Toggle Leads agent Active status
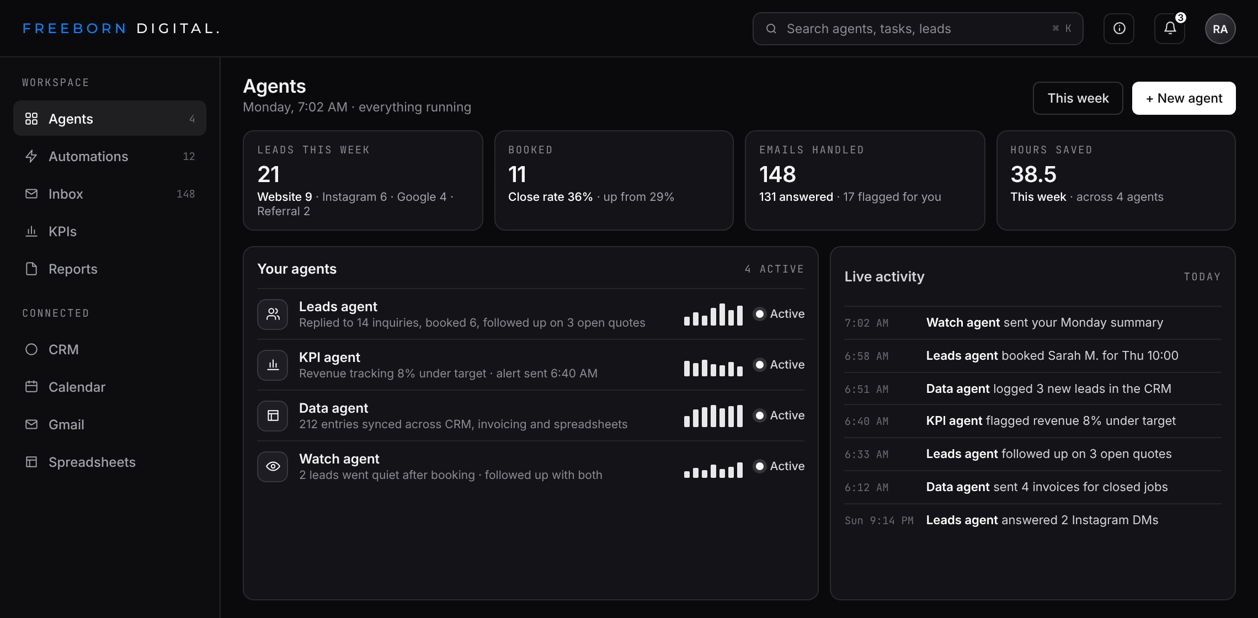This screenshot has width=1258, height=618. click(x=779, y=314)
